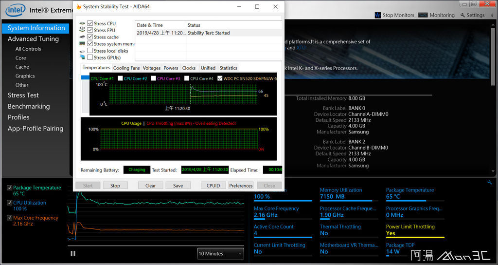Open the Monitoring graph icon in XTU header
The width and height of the screenshot is (498, 265).
(423, 15)
